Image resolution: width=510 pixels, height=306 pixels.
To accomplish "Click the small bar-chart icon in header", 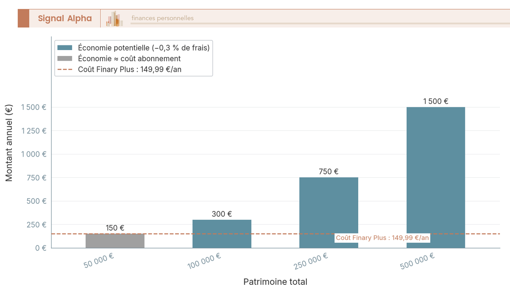I will tap(115, 19).
